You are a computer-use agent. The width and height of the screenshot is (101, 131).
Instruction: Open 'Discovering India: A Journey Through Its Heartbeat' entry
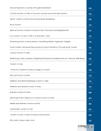(x=31, y=8)
